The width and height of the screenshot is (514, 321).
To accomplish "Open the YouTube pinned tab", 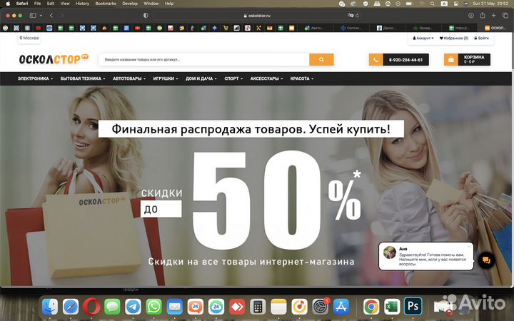I will tap(137, 28).
